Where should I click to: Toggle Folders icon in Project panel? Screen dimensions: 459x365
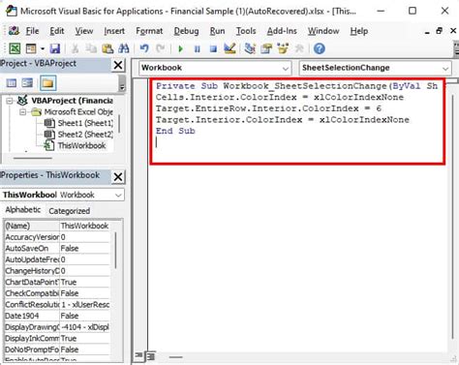click(47, 83)
